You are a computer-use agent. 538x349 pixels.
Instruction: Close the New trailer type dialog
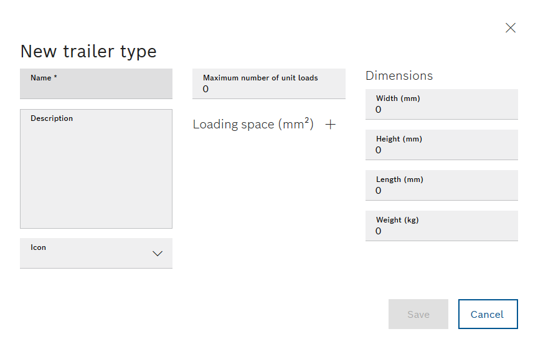pos(511,28)
